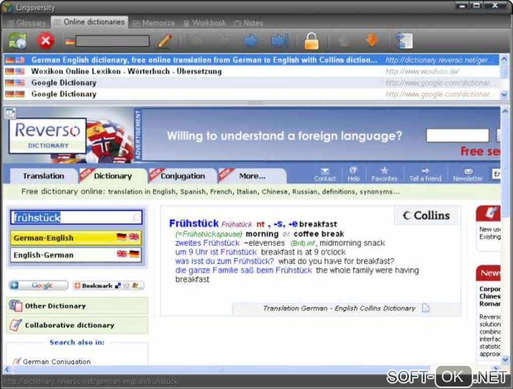Click the pencil edit icon in toolbar
This screenshot has height=389, width=513.
coord(165,41)
